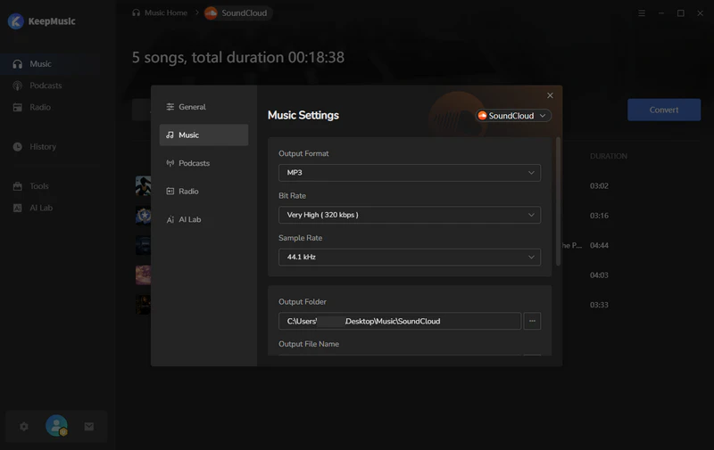Click the toolbox icon beside Tools

click(x=17, y=186)
